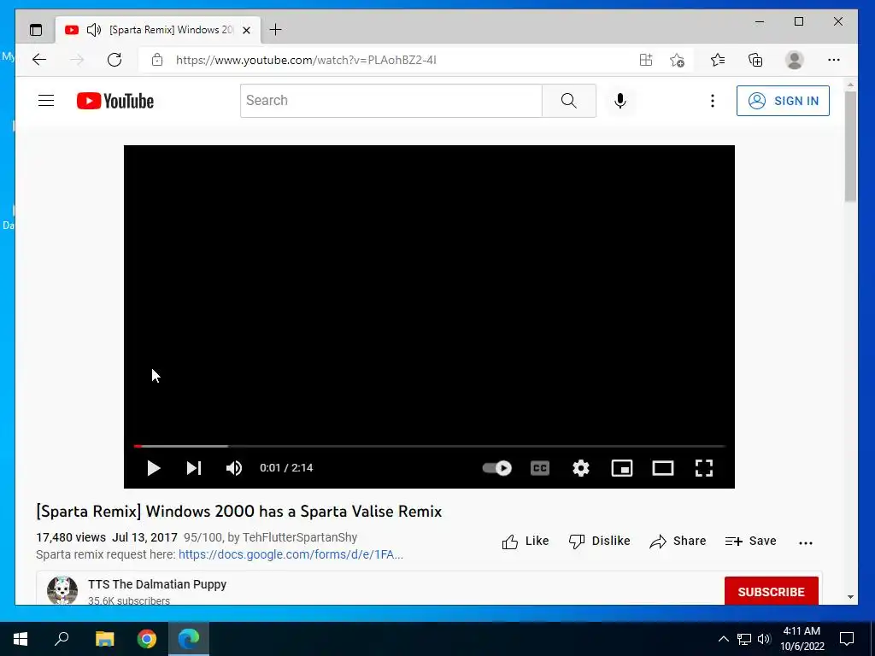Start voice search with microphone icon

(620, 101)
